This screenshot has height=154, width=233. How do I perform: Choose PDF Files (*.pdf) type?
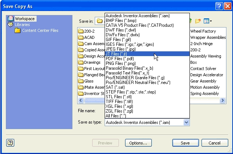[147, 59]
